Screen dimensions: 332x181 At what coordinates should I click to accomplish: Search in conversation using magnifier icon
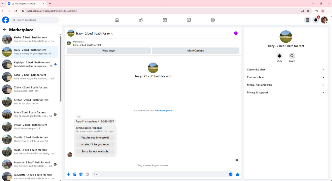pyautogui.click(x=292, y=56)
